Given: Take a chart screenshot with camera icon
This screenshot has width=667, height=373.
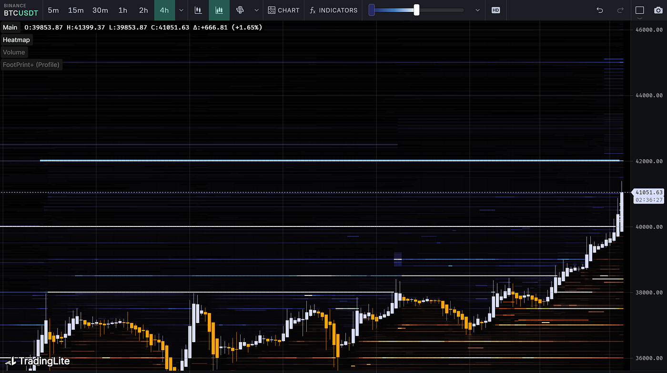Looking at the screenshot, I should (658, 10).
